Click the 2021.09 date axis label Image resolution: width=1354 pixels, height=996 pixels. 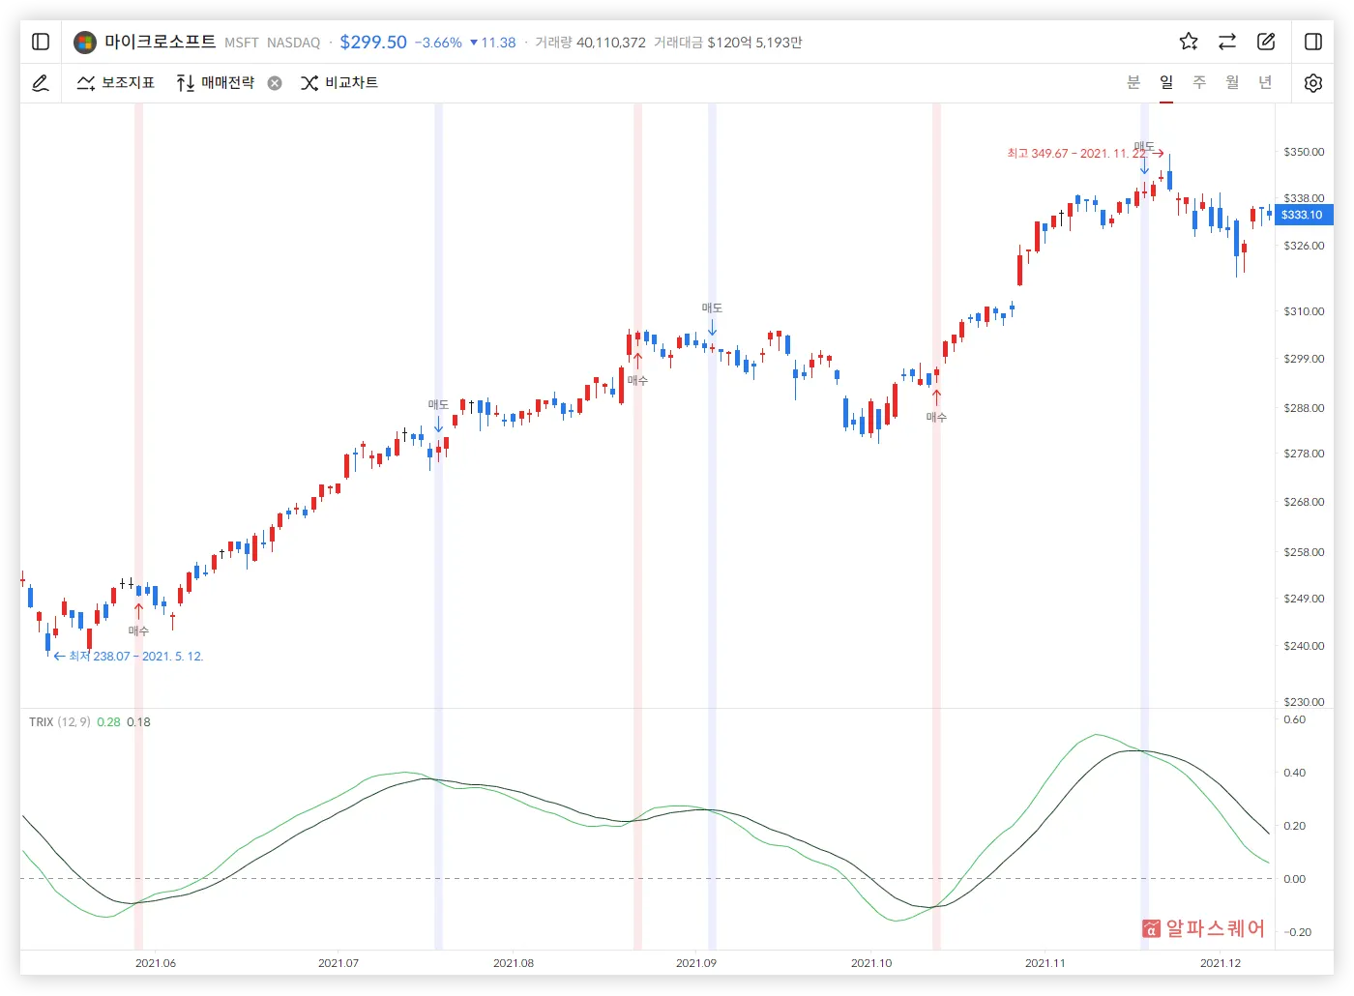(x=696, y=963)
